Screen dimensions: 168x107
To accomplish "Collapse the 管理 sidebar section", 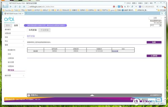I will (x=15, y=45).
